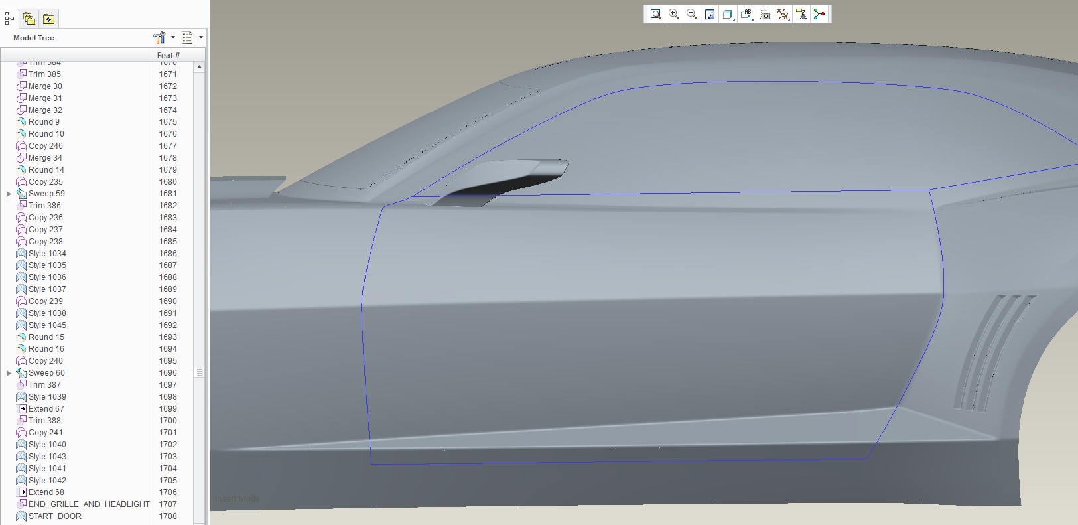This screenshot has height=525, width=1078.
Task: Click the Repaint screen icon
Action: [710, 14]
